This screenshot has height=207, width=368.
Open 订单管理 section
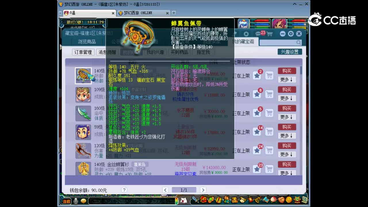point(83,52)
